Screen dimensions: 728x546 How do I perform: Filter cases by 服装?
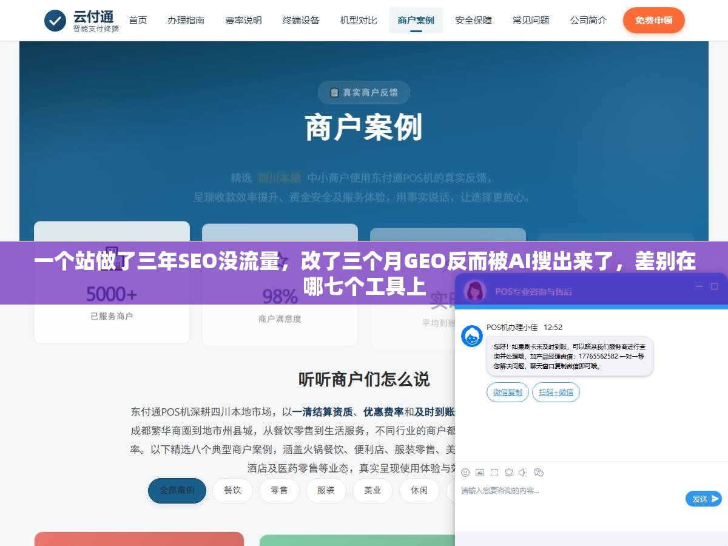click(326, 490)
